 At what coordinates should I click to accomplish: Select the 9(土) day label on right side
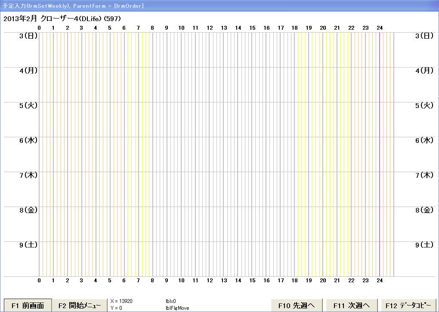(424, 245)
